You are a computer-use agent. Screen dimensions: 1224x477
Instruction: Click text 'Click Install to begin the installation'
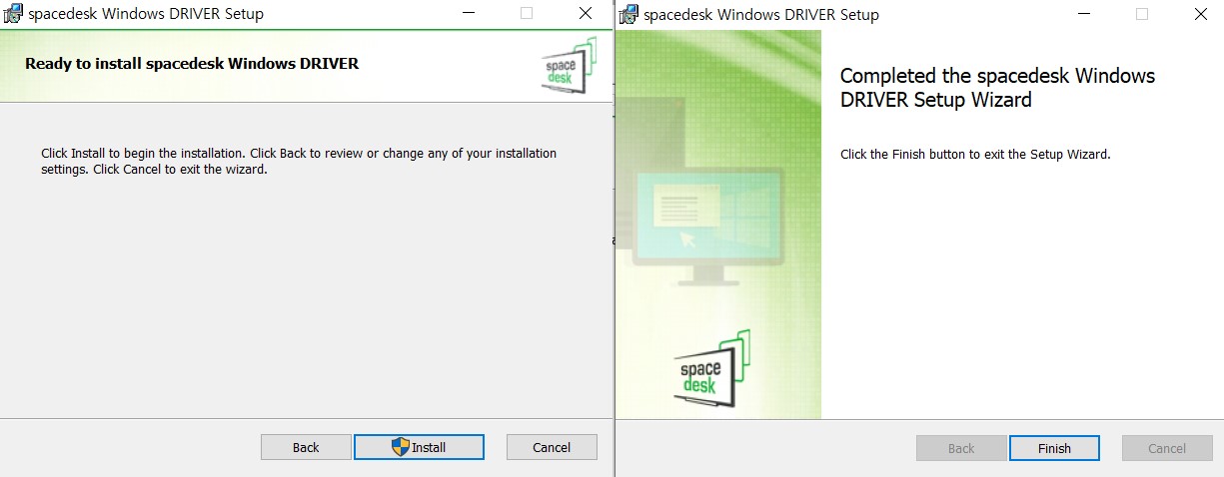pyautogui.click(x=143, y=154)
